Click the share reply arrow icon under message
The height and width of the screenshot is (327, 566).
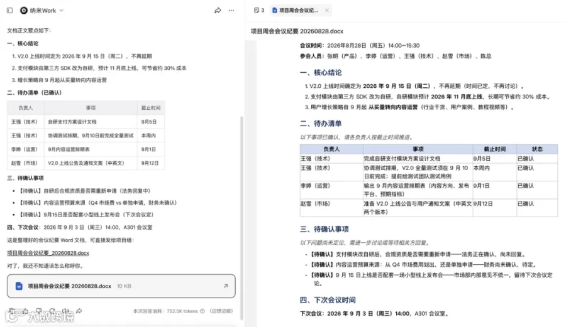click(x=79, y=311)
